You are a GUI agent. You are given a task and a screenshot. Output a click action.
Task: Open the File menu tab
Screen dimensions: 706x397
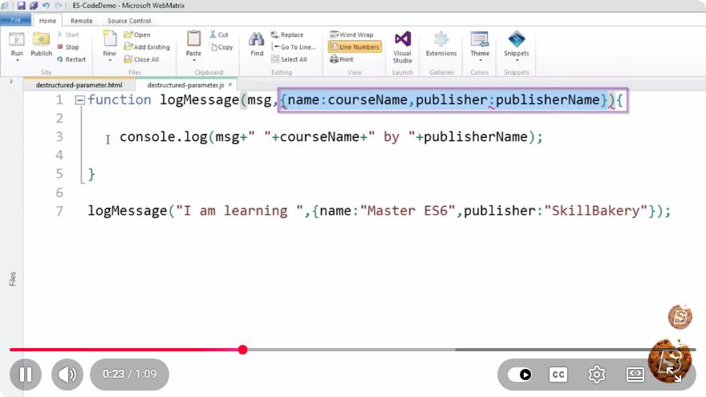pyautogui.click(x=16, y=20)
